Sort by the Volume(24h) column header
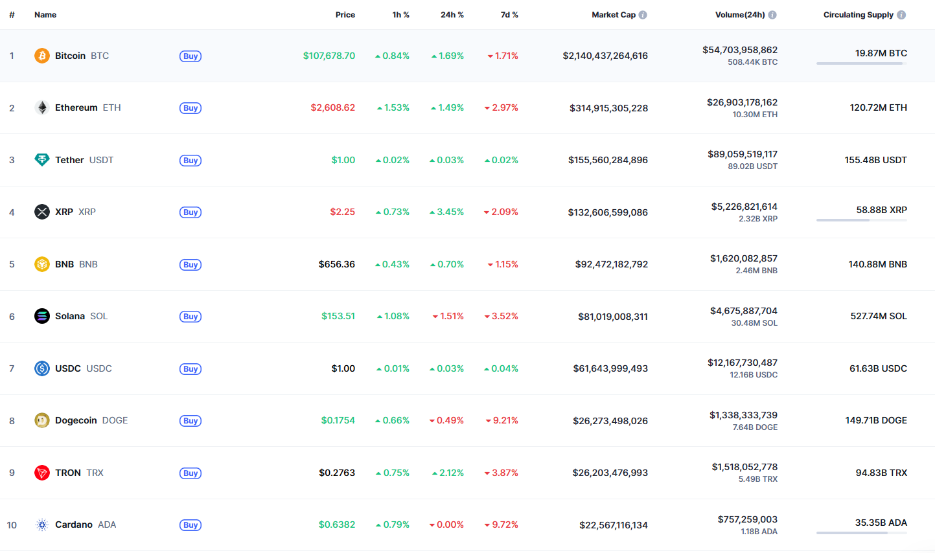Viewport: 935px width, 553px height. [740, 15]
